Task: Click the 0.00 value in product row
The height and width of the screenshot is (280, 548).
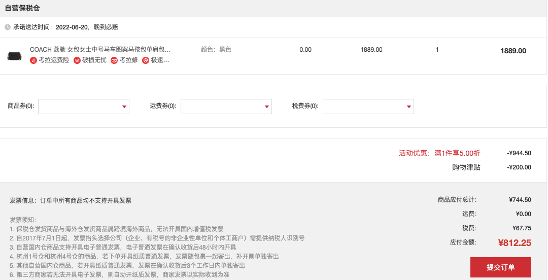Action: 305,50
